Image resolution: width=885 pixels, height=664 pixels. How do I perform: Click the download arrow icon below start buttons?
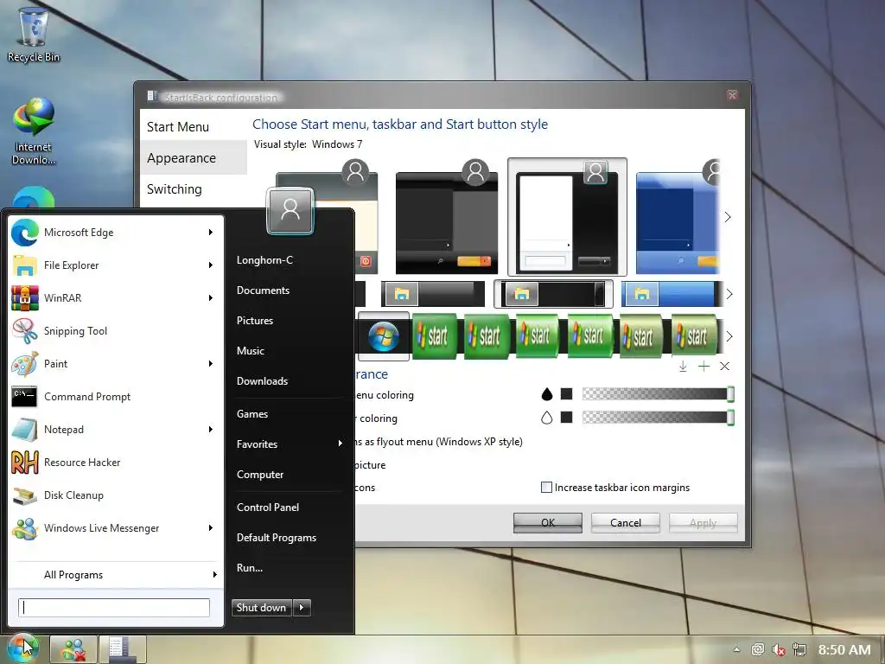pyautogui.click(x=683, y=367)
